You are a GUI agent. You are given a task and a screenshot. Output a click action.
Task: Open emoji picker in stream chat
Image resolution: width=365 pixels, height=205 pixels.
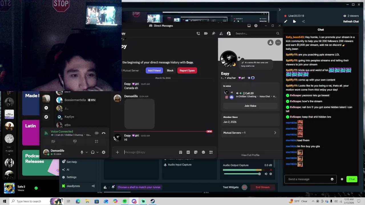[x=332, y=179]
